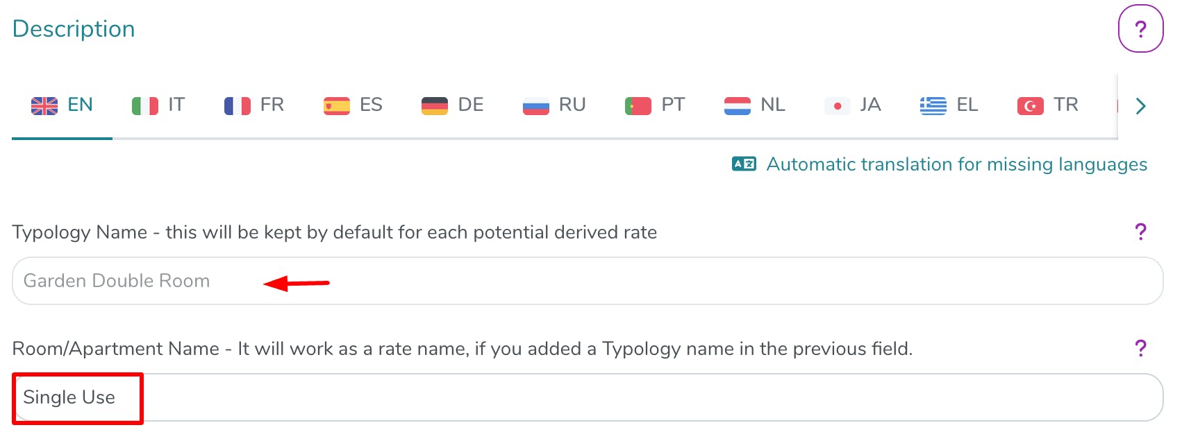The image size is (1182, 441).
Task: Switch to the NL language tab
Action: (755, 105)
